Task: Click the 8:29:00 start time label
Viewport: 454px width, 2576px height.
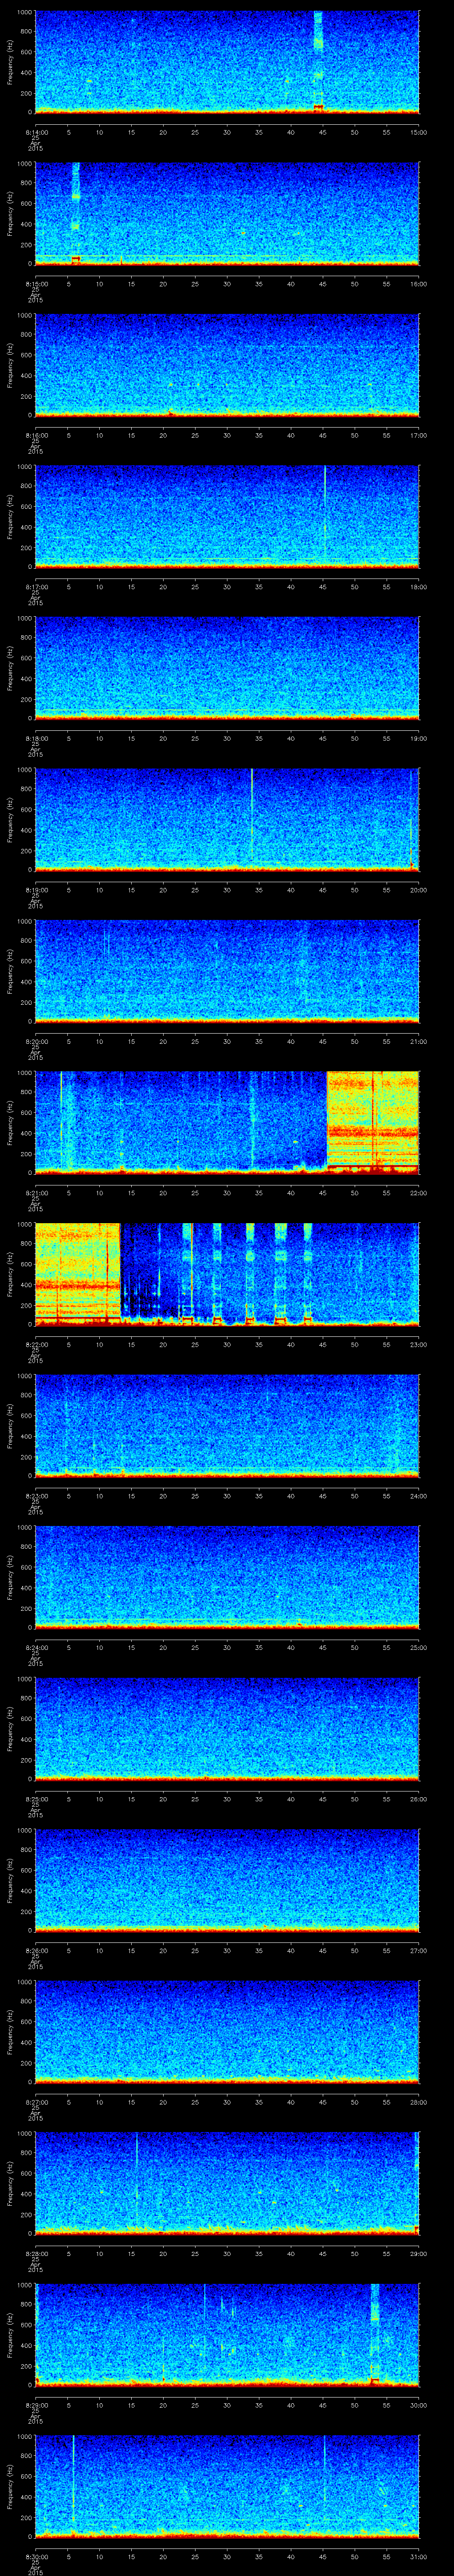Action: pos(36,2405)
